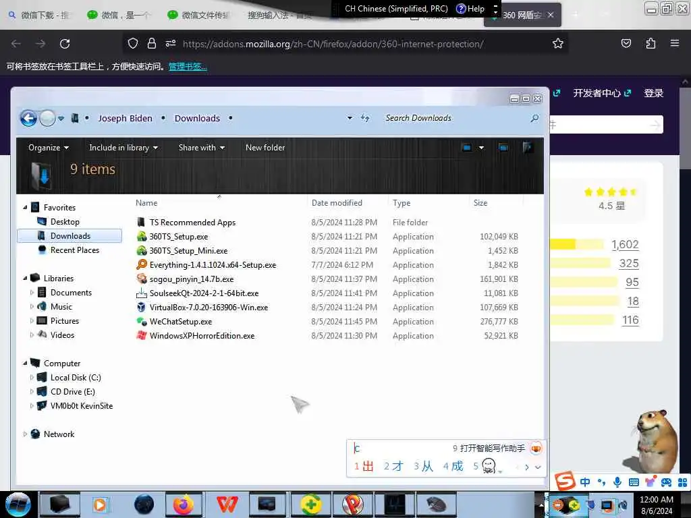The image size is (691, 518).
Task: Open the Share with menu
Action: (201, 148)
